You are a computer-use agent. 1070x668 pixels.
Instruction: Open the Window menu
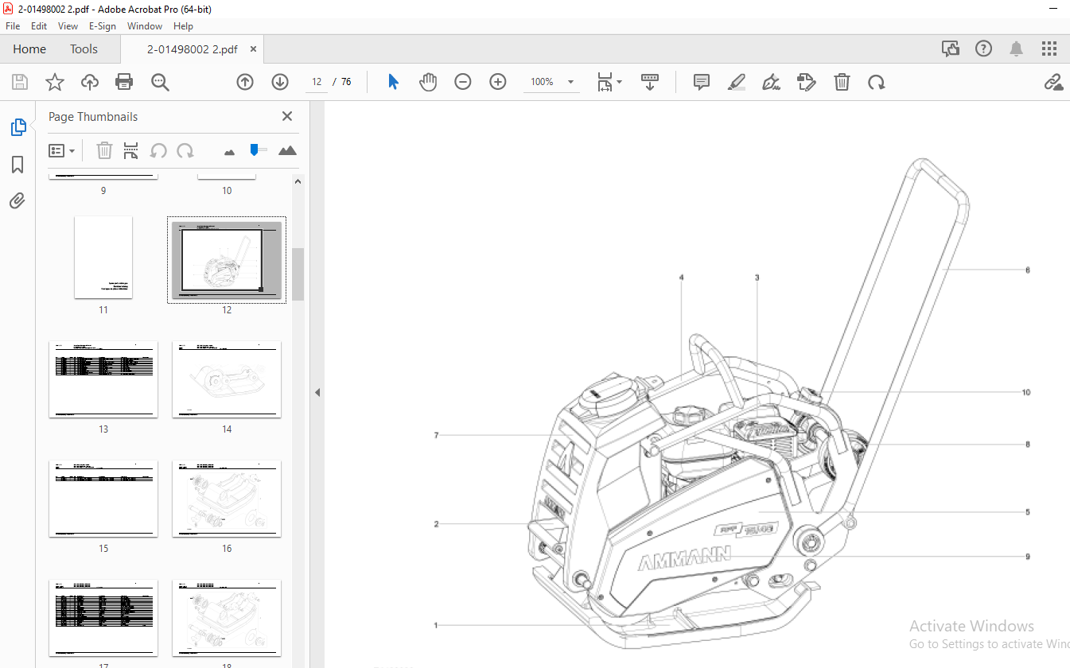tap(145, 26)
